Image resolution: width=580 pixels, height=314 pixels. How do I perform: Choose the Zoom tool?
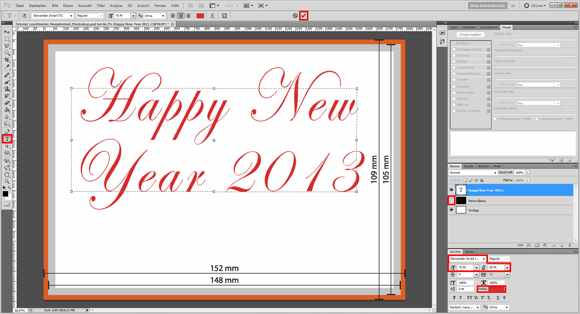(7, 181)
